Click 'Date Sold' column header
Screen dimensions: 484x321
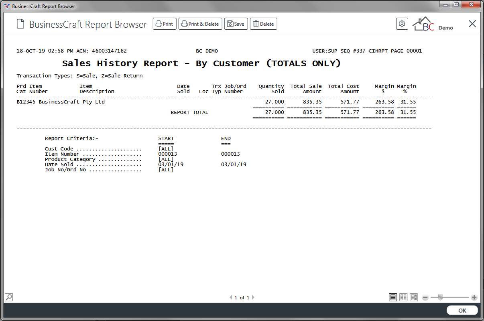point(183,89)
